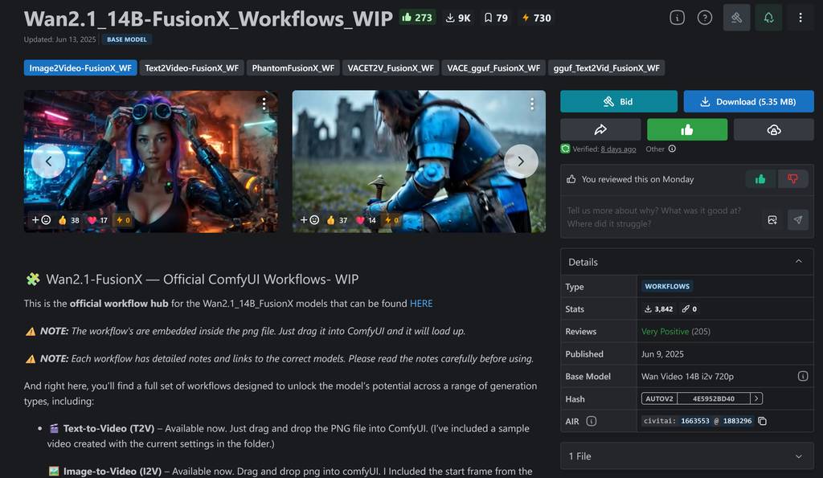Select the Image2Video-FusionX_WF version tab
Screen dimensions: 823x478
pos(80,67)
